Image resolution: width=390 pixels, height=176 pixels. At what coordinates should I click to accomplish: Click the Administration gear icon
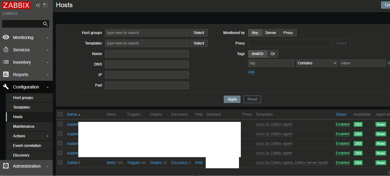point(6,166)
